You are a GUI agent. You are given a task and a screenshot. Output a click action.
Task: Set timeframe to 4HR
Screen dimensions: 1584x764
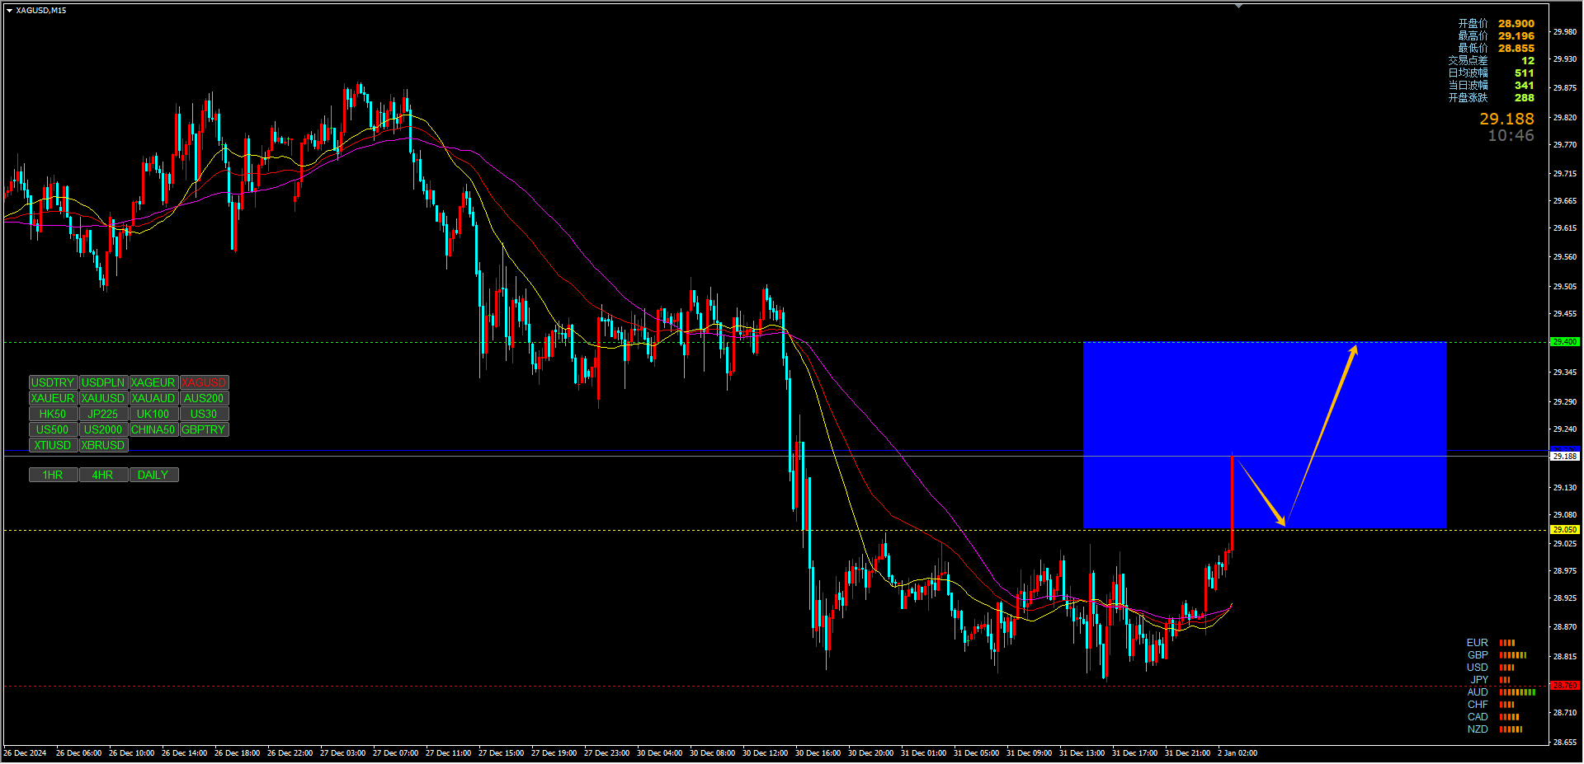103,475
